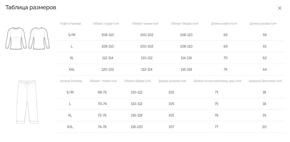Click the pants hip value 116-118
This screenshot has height=142, width=290.
click(137, 115)
